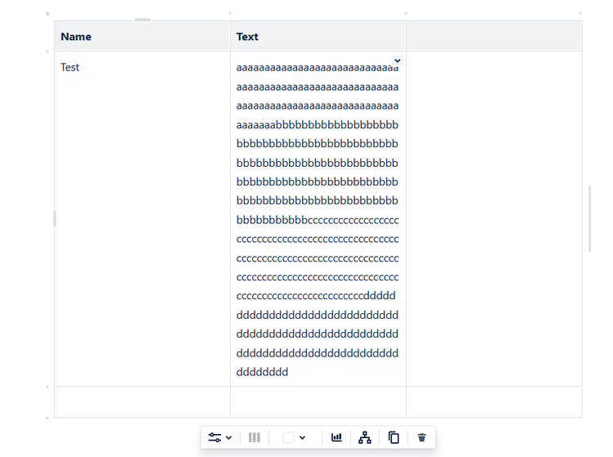Click the hierarchy diagram icon in toolbar
613x457 pixels.
pyautogui.click(x=365, y=437)
